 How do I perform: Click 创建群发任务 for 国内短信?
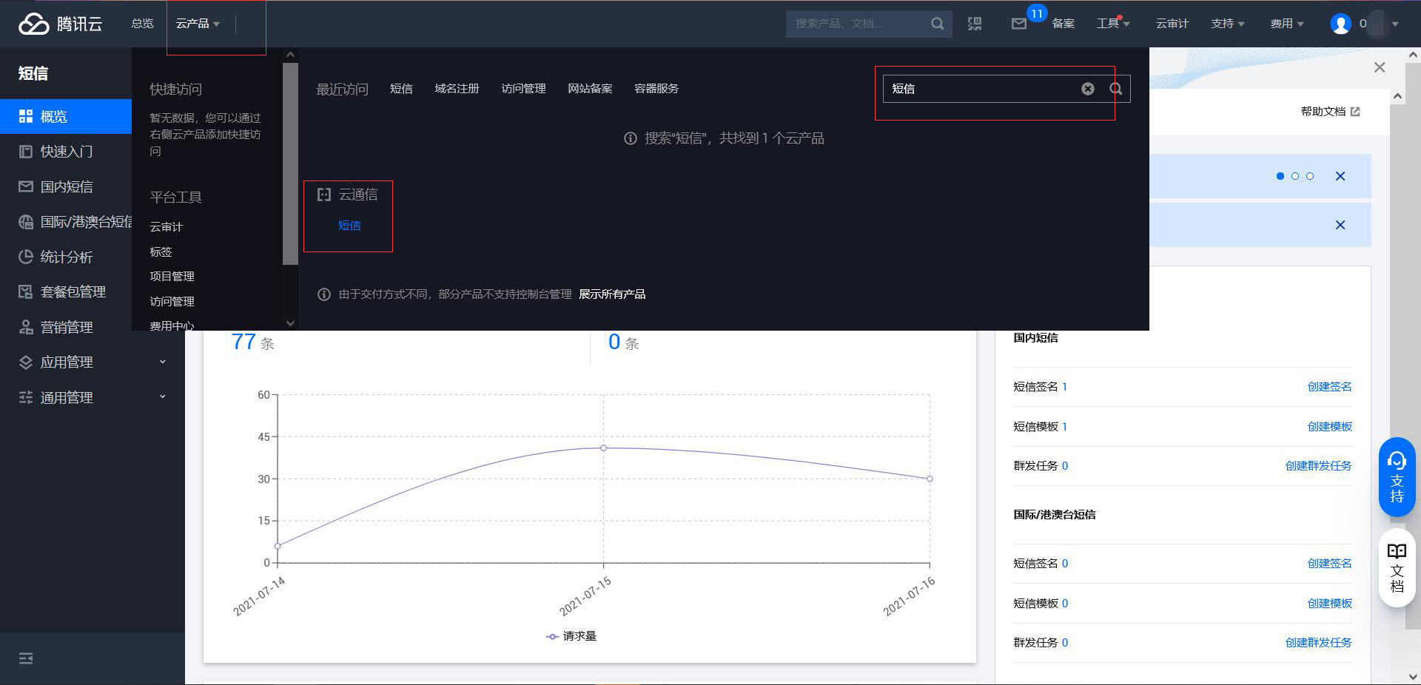click(1318, 466)
